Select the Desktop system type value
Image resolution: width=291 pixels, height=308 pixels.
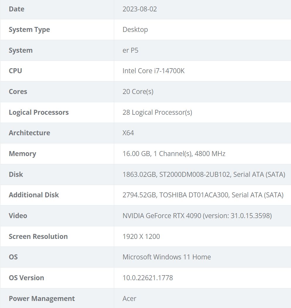point(135,30)
